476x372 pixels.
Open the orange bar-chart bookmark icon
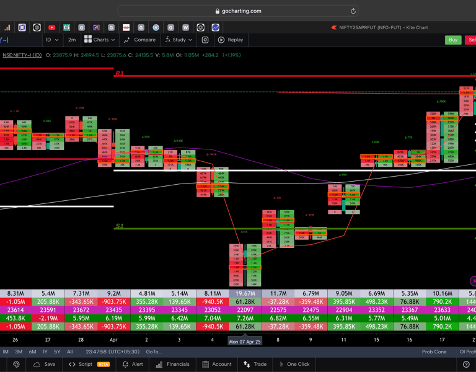coord(7,28)
